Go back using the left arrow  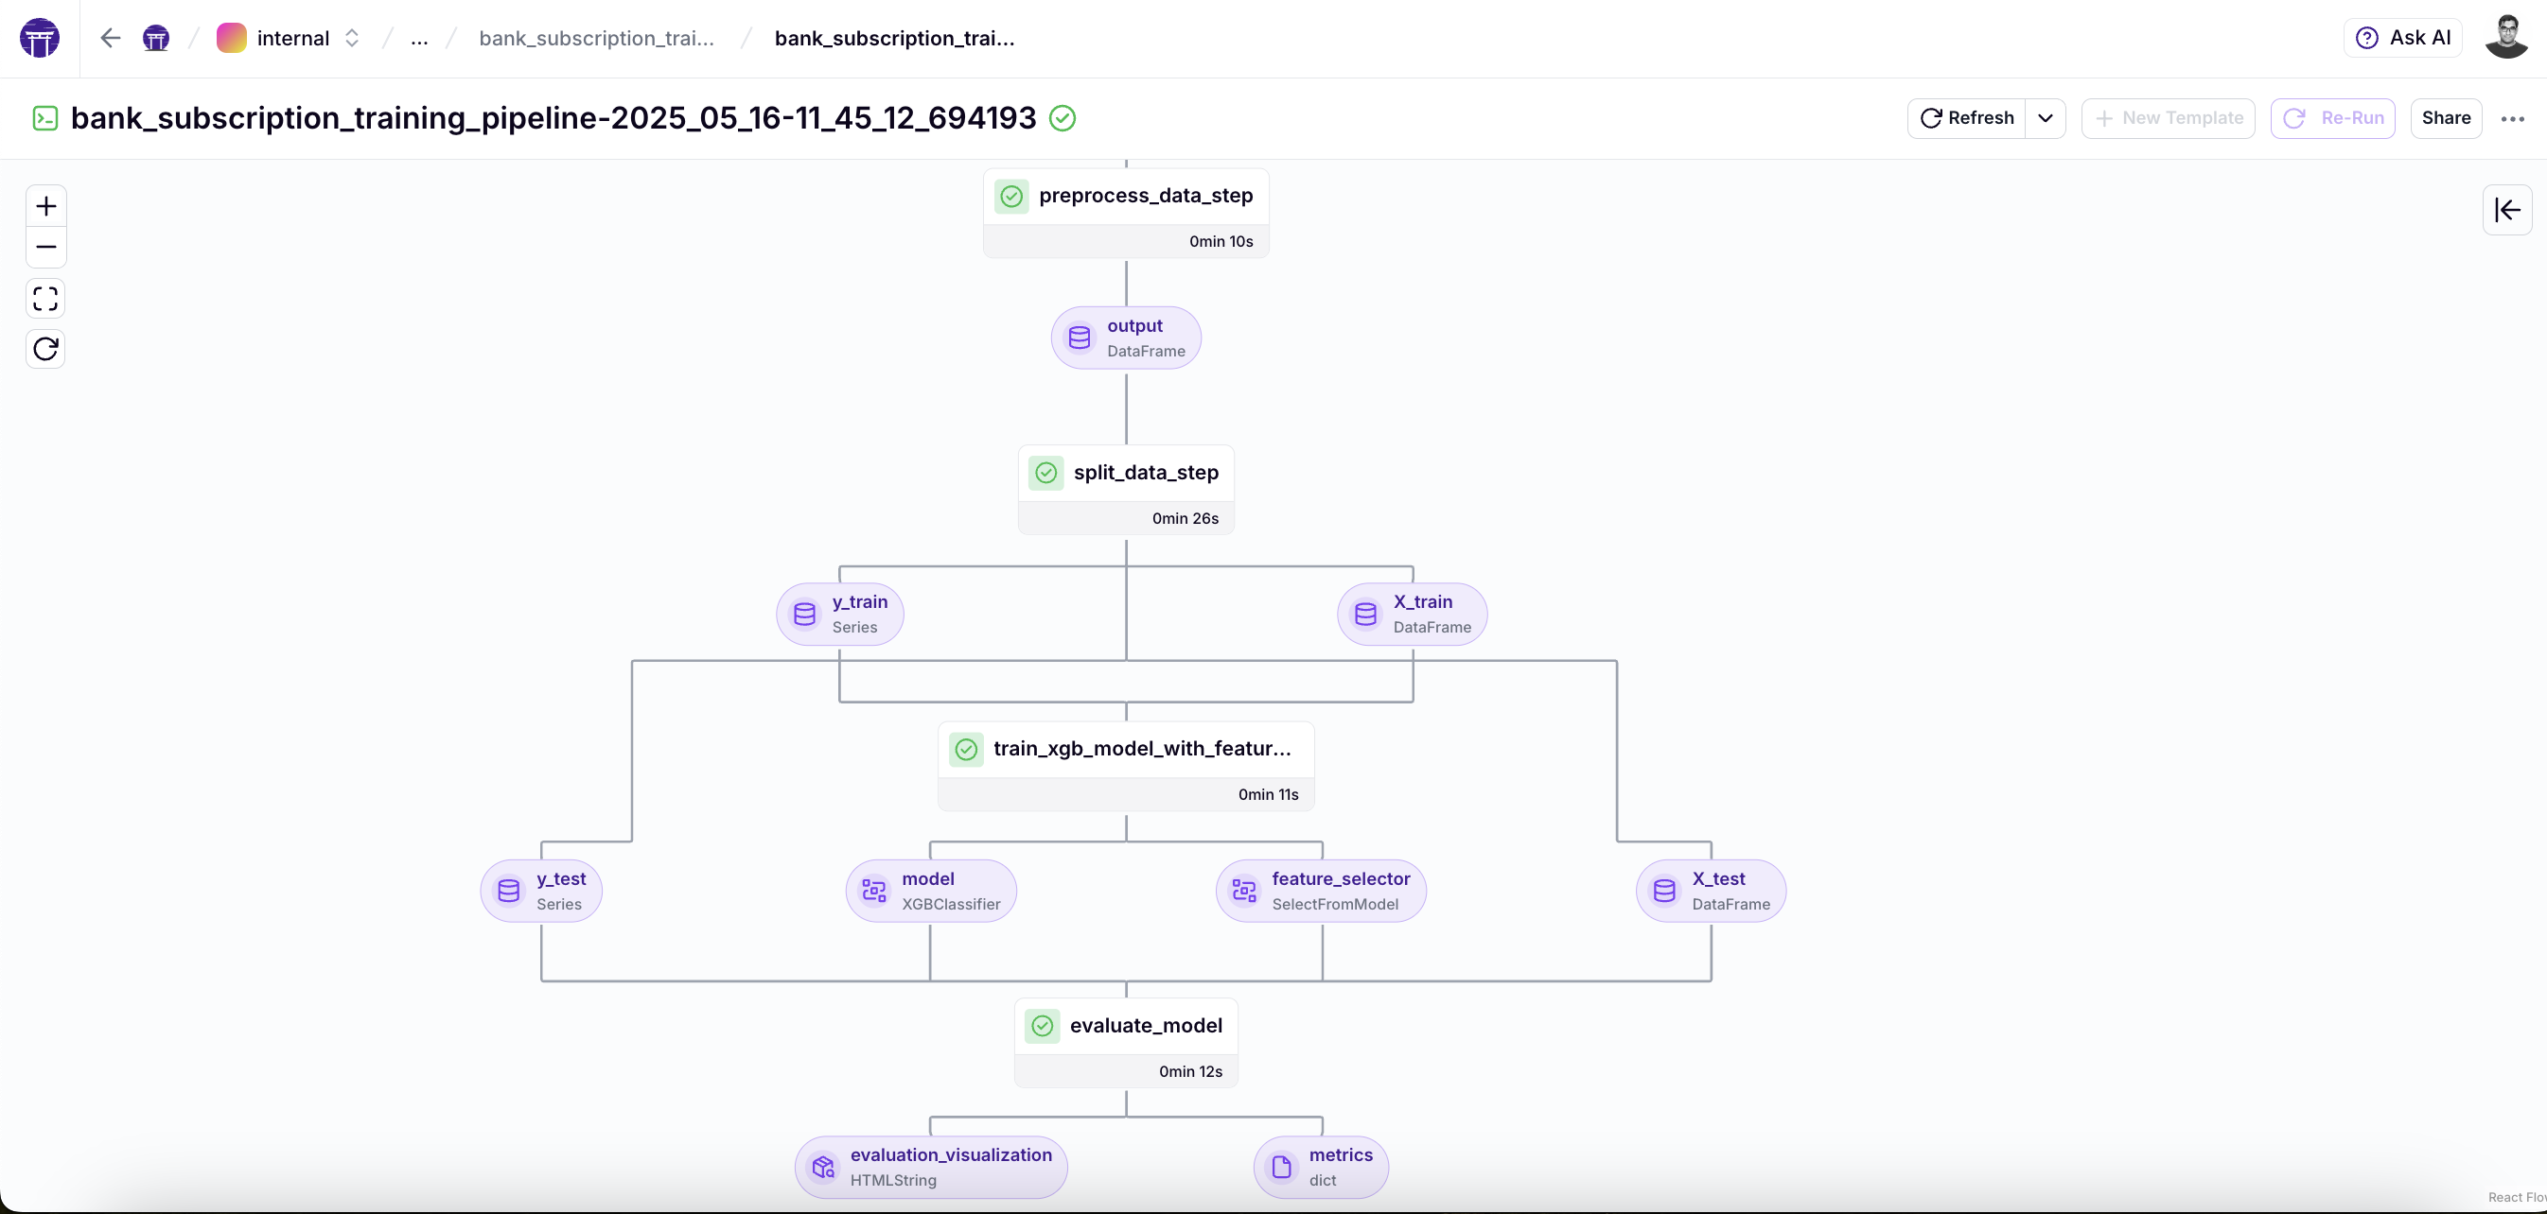(110, 38)
